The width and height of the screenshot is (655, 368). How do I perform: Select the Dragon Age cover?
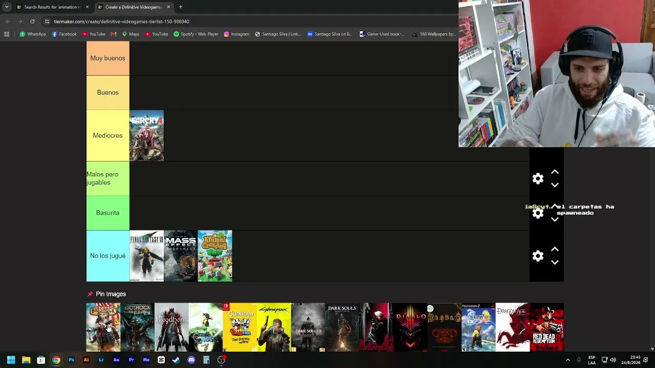513,327
